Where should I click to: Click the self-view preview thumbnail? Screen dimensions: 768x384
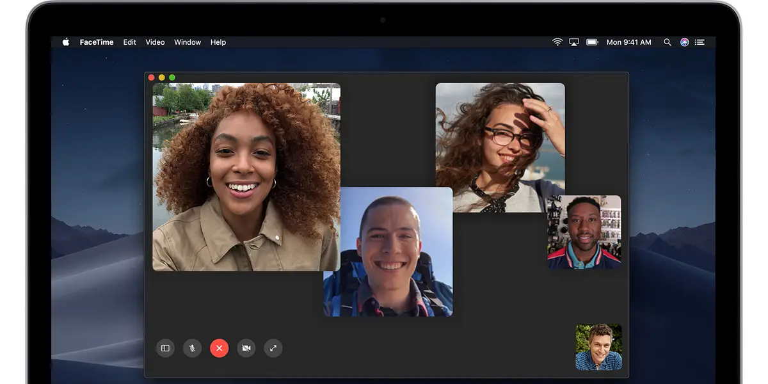598,347
